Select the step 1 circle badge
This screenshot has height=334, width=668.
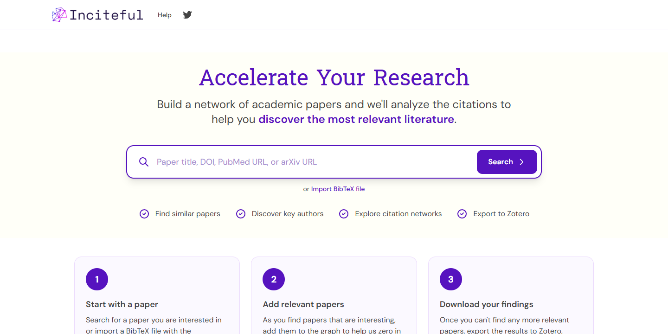97,279
